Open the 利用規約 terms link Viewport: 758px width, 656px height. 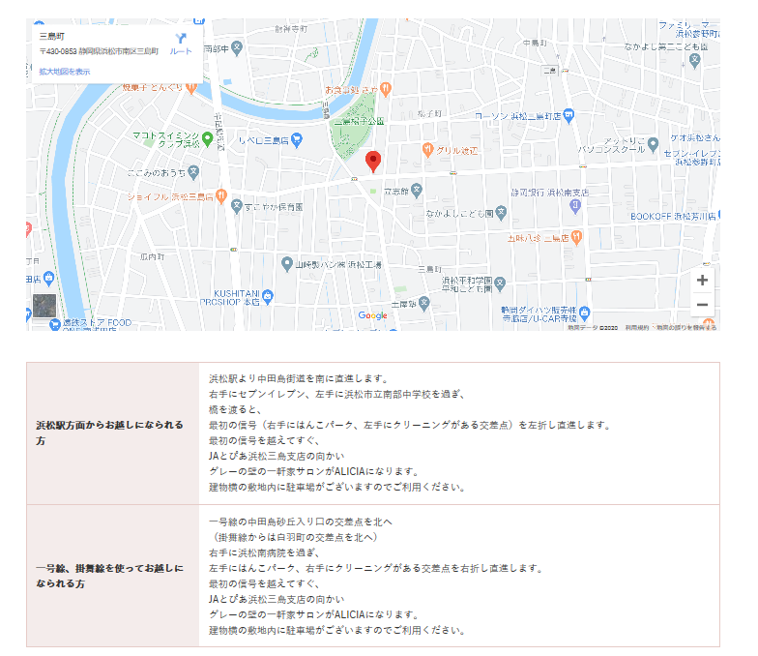coord(635,328)
